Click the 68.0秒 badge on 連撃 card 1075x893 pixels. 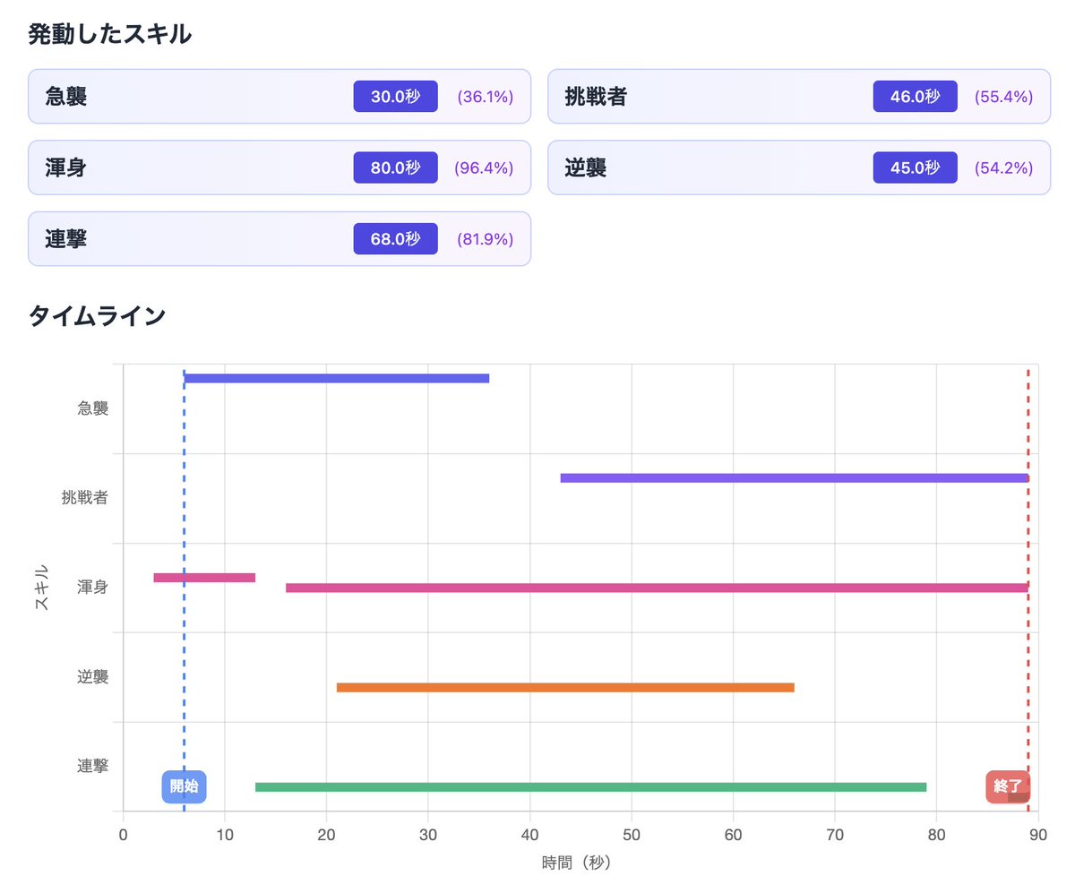395,239
